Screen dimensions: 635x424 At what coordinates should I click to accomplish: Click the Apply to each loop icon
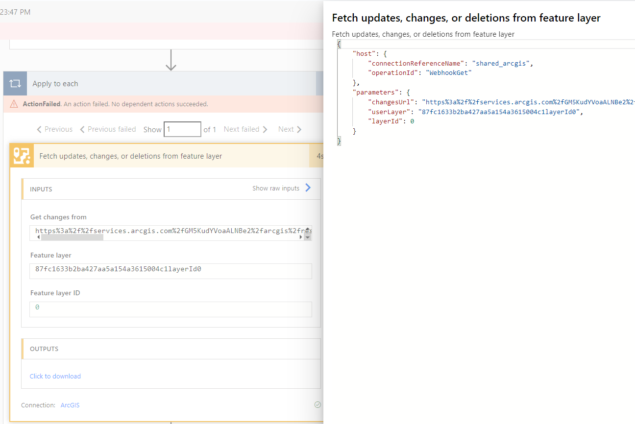pos(15,84)
